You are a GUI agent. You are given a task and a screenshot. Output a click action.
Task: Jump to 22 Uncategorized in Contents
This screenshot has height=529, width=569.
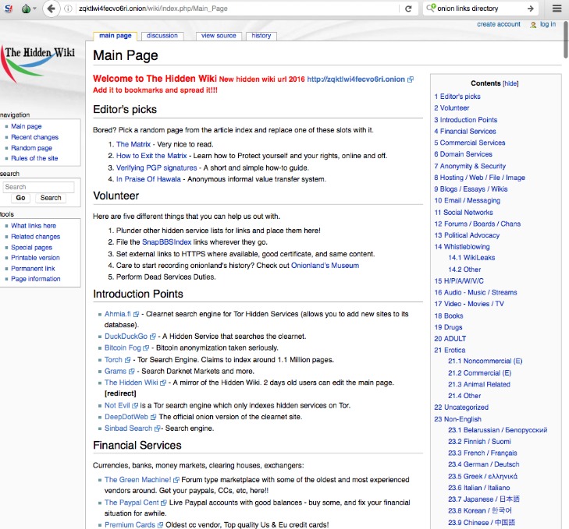(461, 407)
